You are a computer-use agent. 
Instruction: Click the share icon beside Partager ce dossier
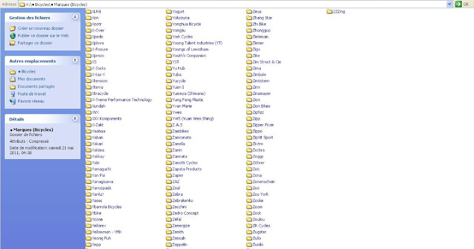point(13,43)
